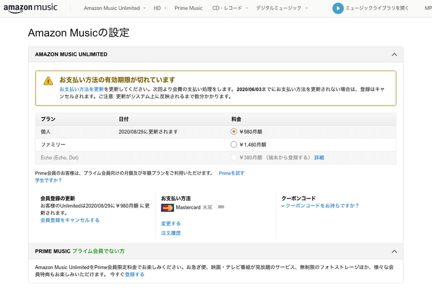Screen dimensions: 432x288
Task: Click the 2020/08/29に更新されます date cell
Action: tap(148, 132)
